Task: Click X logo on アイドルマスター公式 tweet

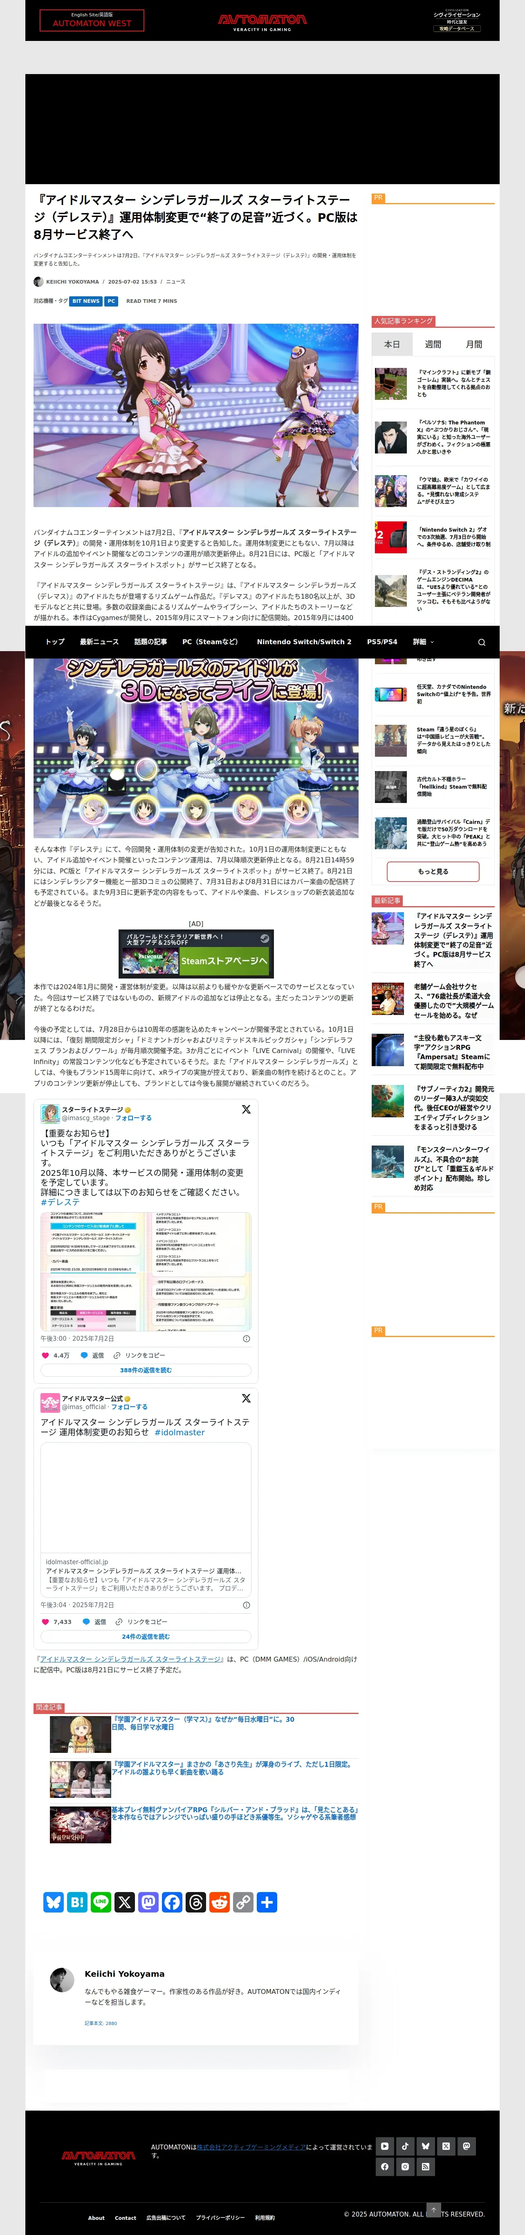Action: point(246,1398)
